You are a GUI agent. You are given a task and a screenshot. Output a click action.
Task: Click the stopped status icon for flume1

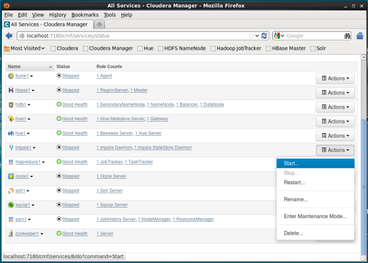(x=59, y=76)
